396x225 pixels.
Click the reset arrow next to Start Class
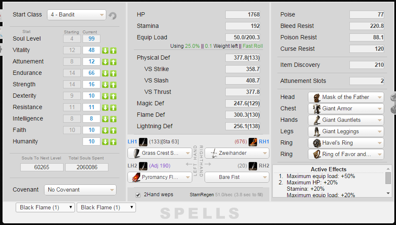click(113, 16)
